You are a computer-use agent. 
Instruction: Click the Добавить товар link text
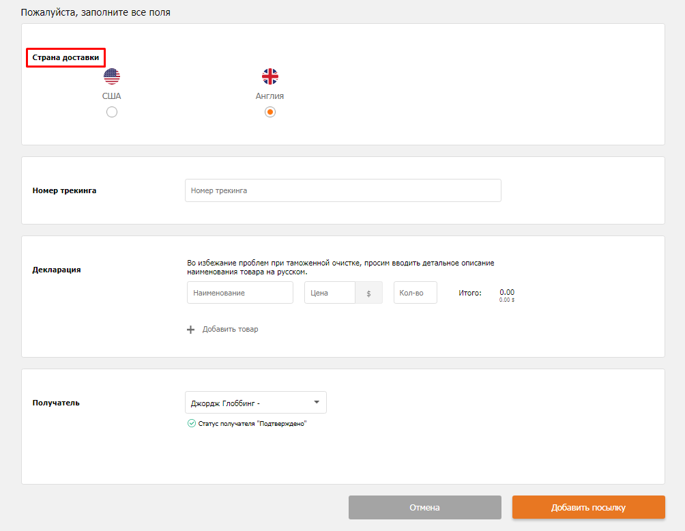(231, 329)
